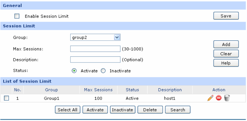Click the Max Sessions input field
Image resolution: width=247 pixels, height=121 pixels.
click(x=95, y=49)
